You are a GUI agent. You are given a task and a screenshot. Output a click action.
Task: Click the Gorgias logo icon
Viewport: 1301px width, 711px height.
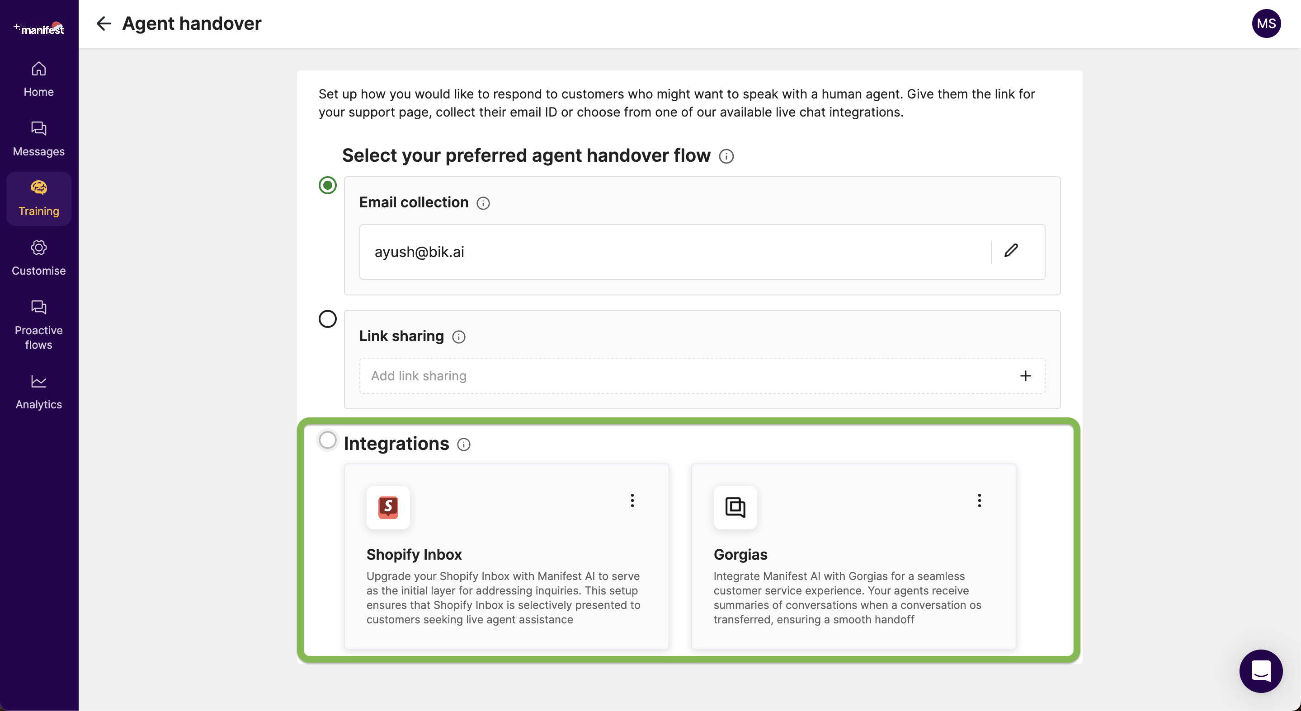click(x=735, y=507)
